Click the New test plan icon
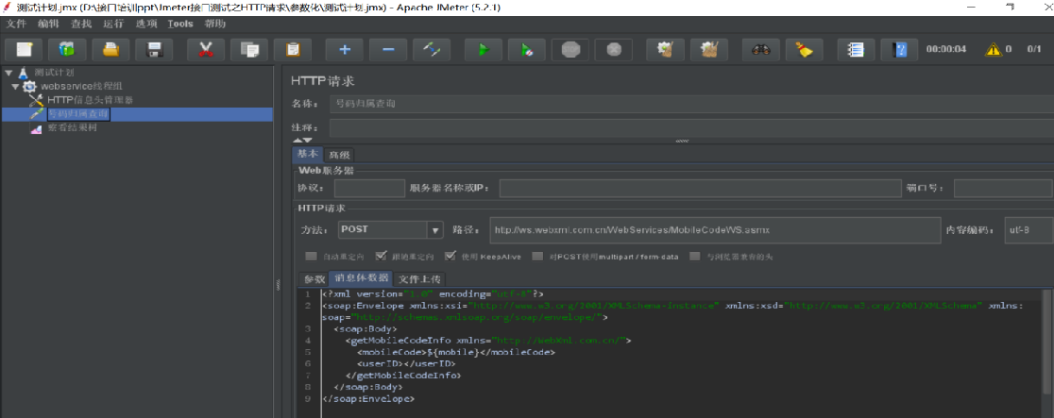This screenshot has height=418, width=1054. coord(25,50)
